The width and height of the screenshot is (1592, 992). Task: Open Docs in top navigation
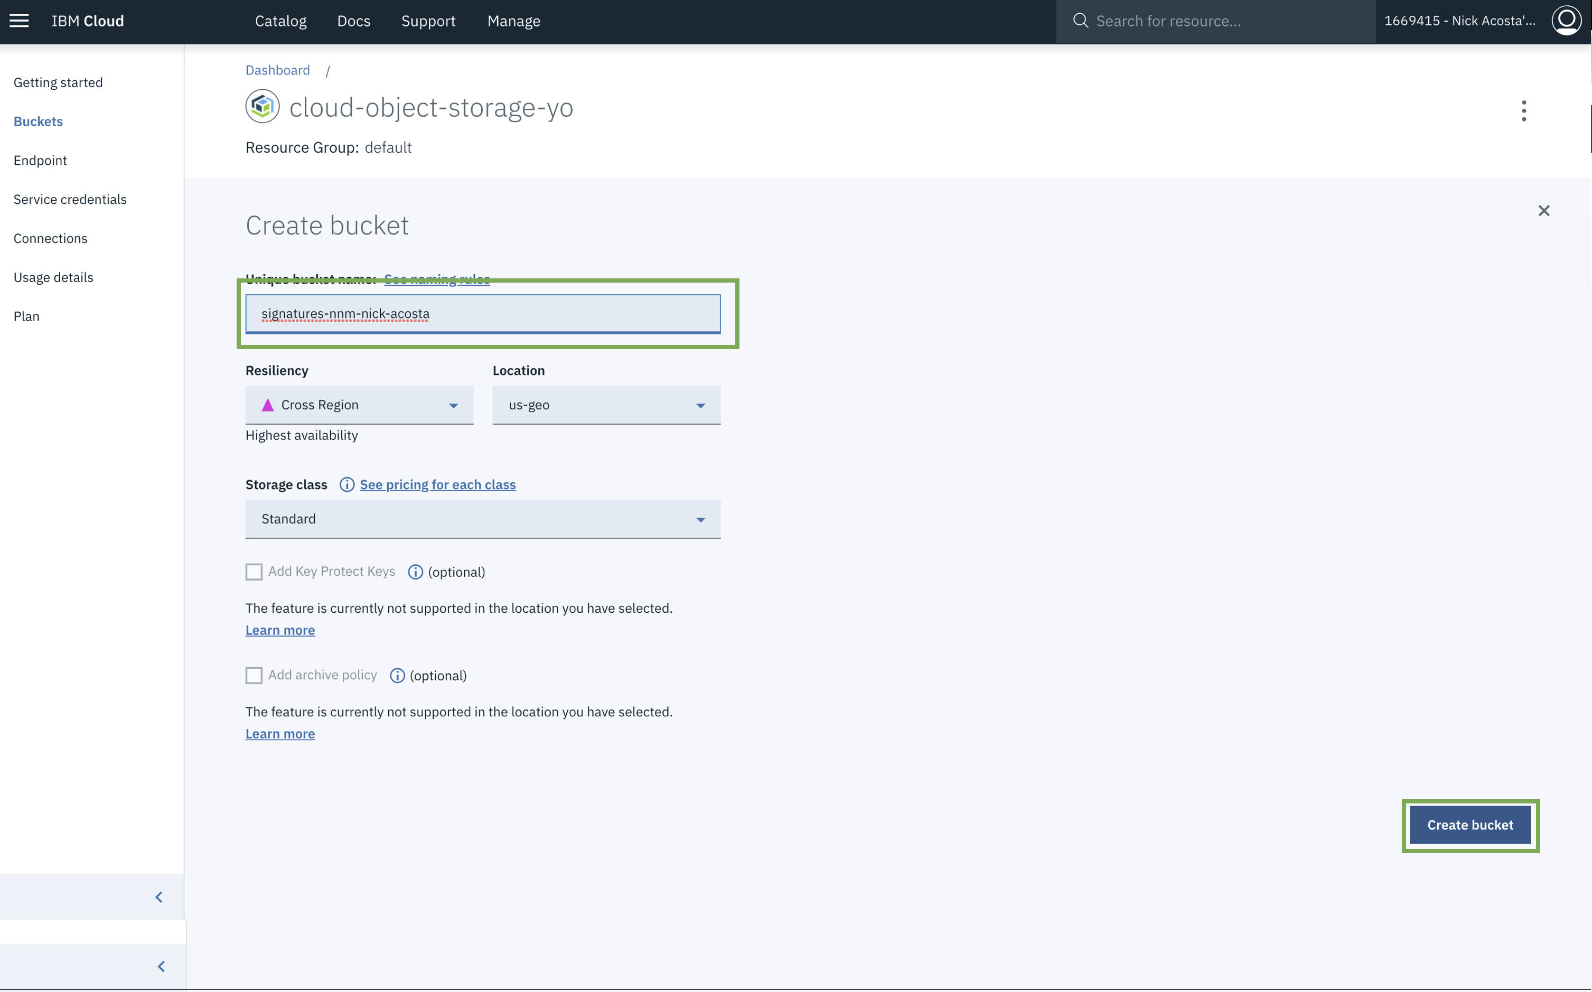click(x=353, y=21)
